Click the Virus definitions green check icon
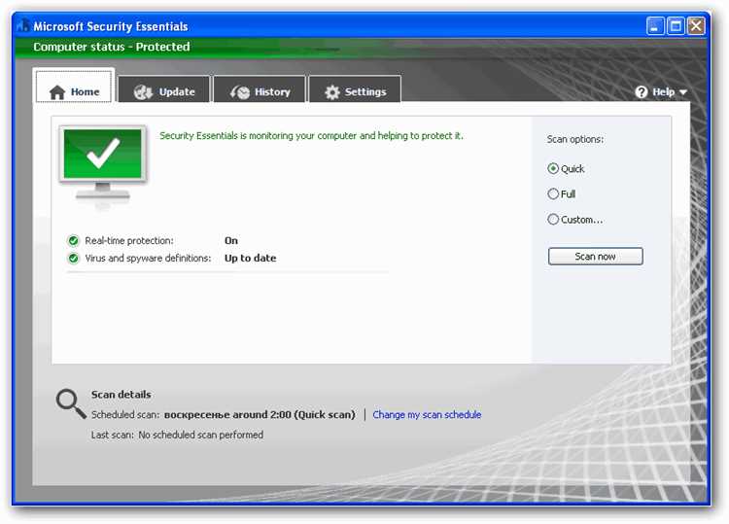The width and height of the screenshot is (729, 524). click(73, 258)
